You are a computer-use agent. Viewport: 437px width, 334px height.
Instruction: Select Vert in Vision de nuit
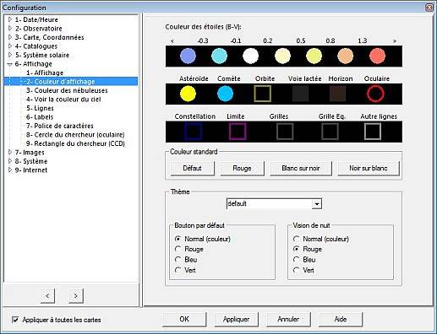pos(296,270)
